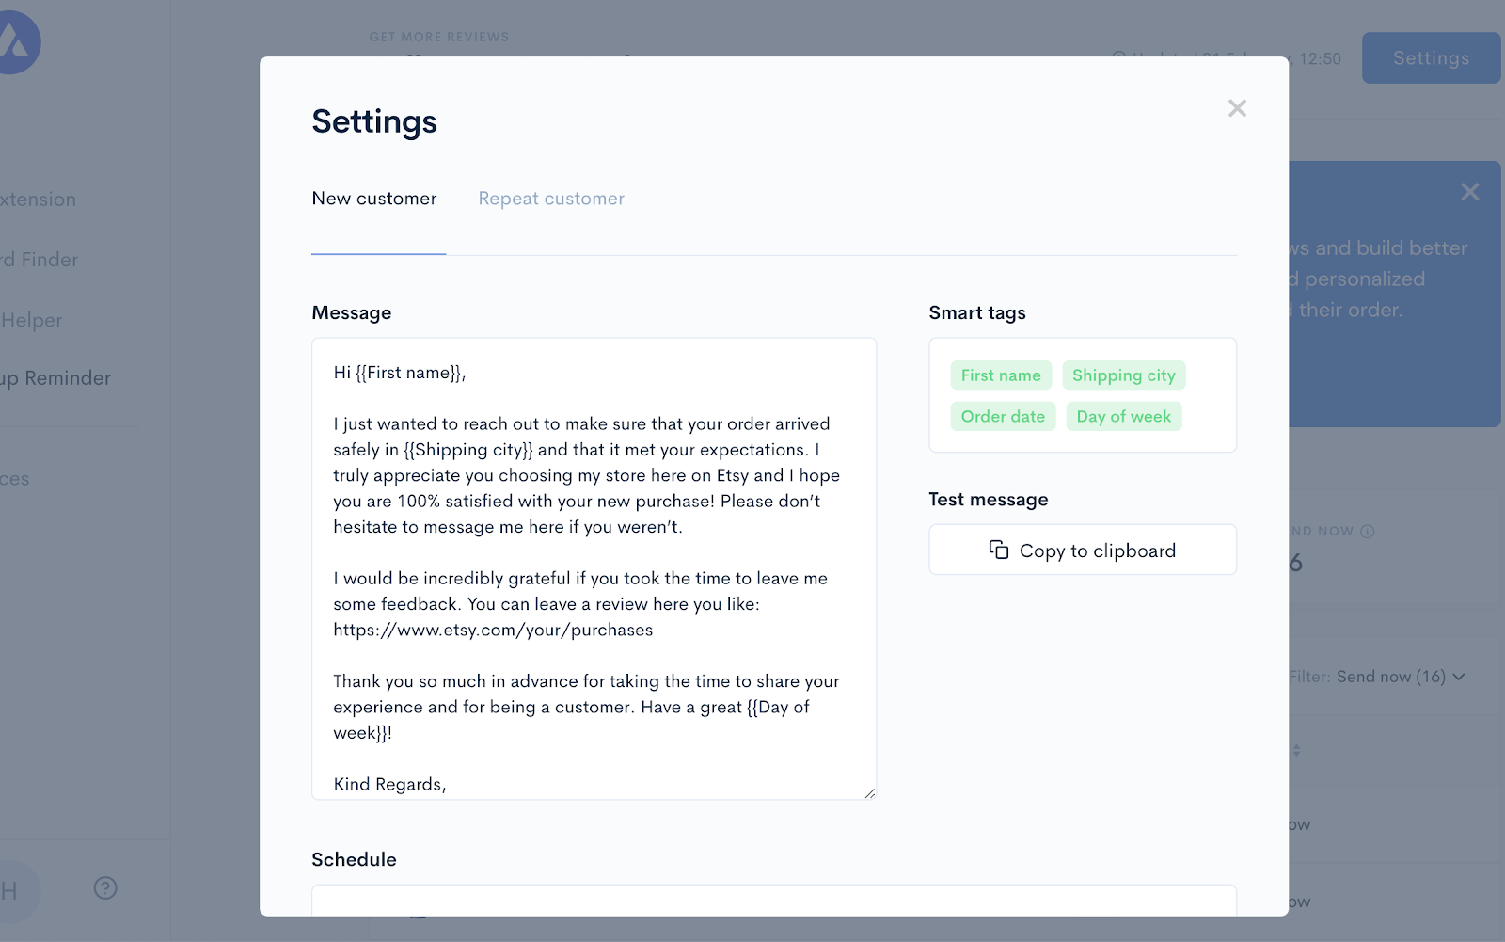Screen dimensions: 1505x942
Task: Select the New customer tab
Action: [374, 199]
